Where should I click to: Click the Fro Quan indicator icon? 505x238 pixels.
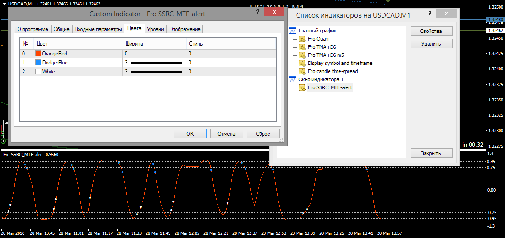(302, 39)
